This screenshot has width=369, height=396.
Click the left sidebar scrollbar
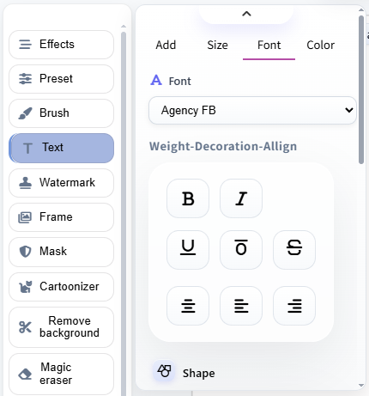coord(124,213)
